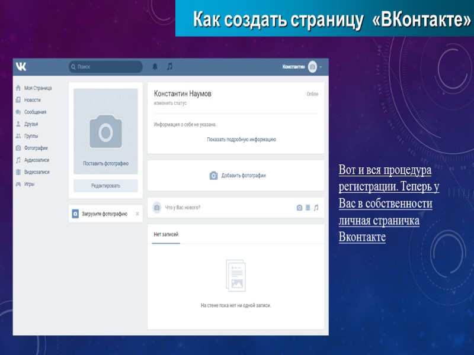The height and width of the screenshot is (355, 474).
Task: Select Группы in the sidebar
Action: [31, 136]
